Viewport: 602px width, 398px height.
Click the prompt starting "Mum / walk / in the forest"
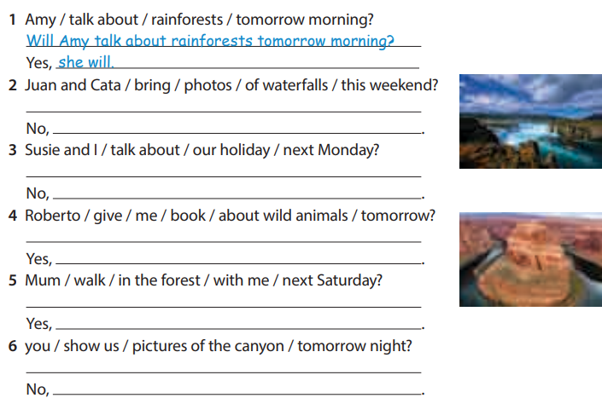click(x=203, y=280)
